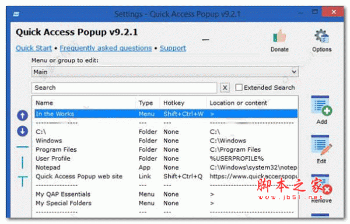The image size is (350, 224).
Task: Move selected item up with the arrow
Action: pos(22,116)
